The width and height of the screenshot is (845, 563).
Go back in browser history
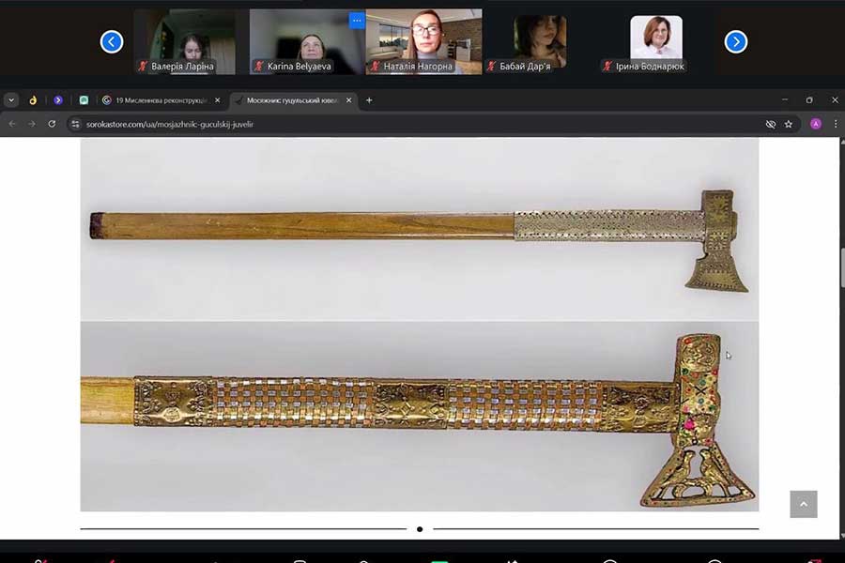pyautogui.click(x=12, y=124)
